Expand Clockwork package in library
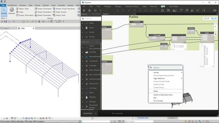Image resolution: width=219 pixels, height=123 pixels. click(82, 61)
